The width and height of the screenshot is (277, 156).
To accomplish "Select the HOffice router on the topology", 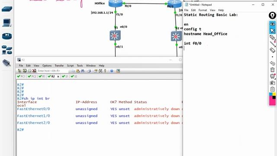I will [x=116, y=3].
